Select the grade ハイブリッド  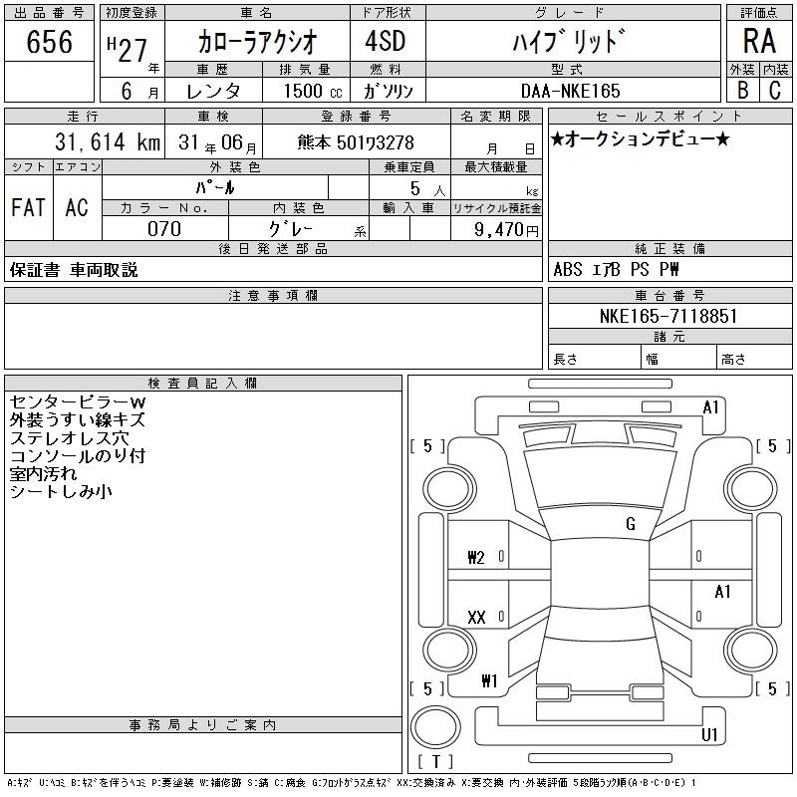pyautogui.click(x=569, y=41)
